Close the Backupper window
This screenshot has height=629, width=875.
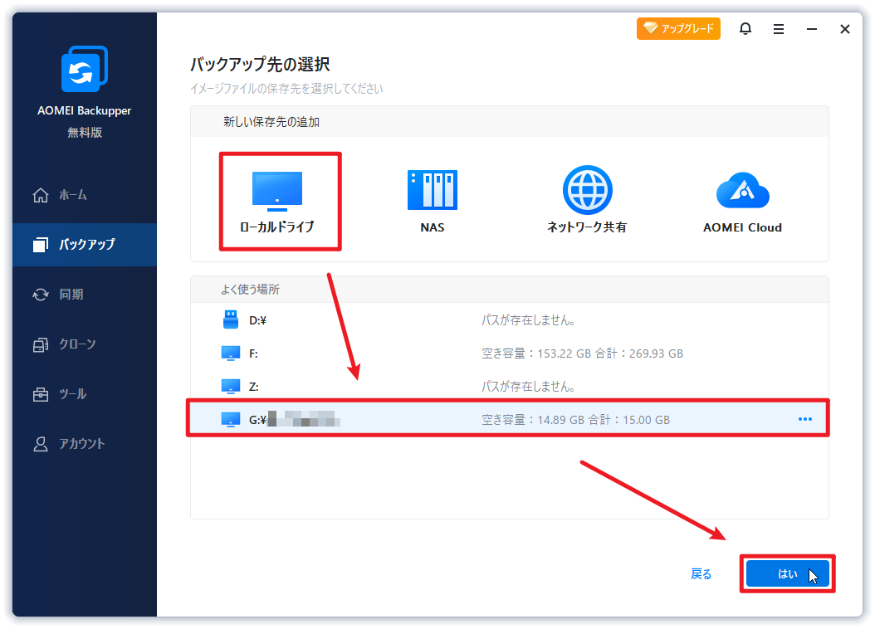click(x=845, y=29)
